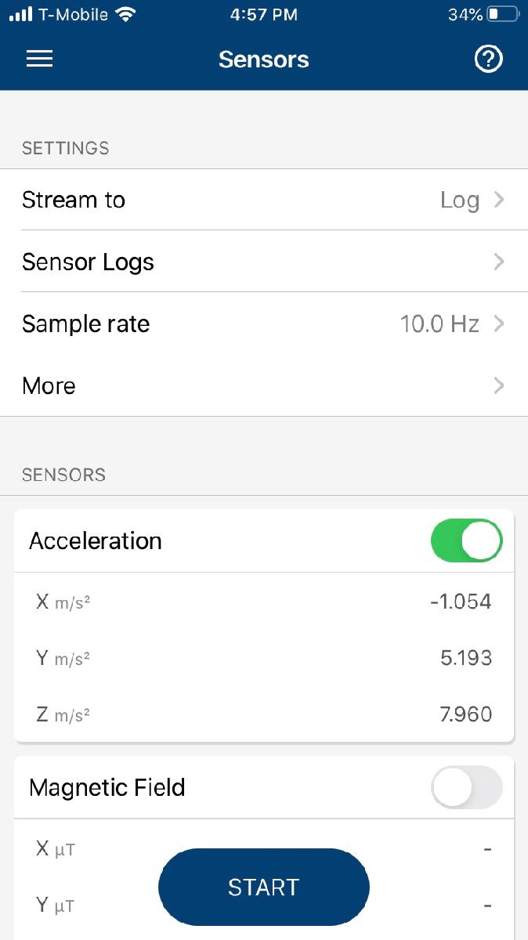
Task: Turn off the Acceleration sensor toggle
Action: click(467, 540)
